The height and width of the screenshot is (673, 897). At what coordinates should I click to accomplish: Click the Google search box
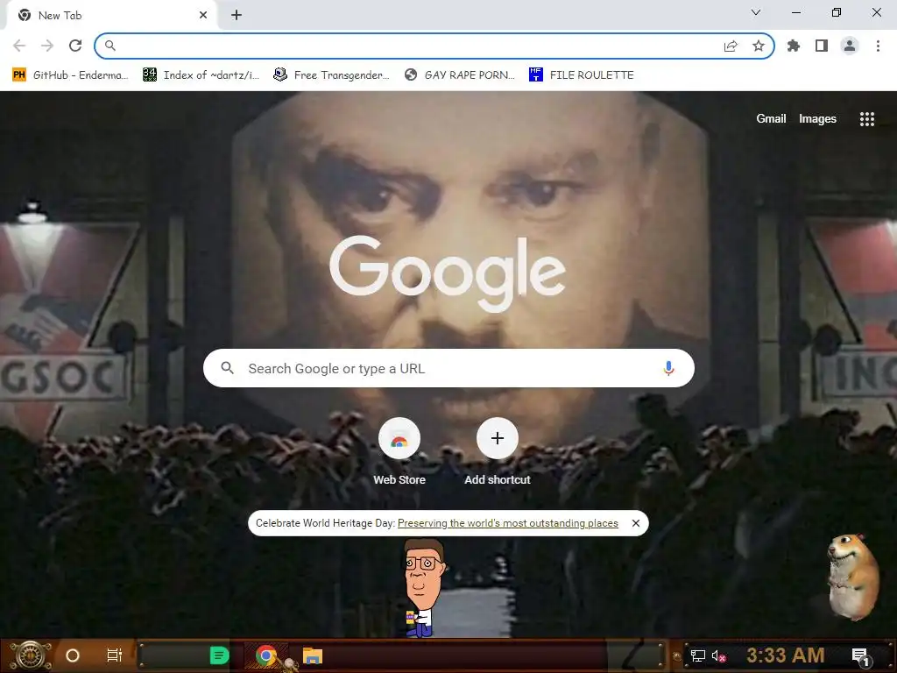pyautogui.click(x=448, y=368)
